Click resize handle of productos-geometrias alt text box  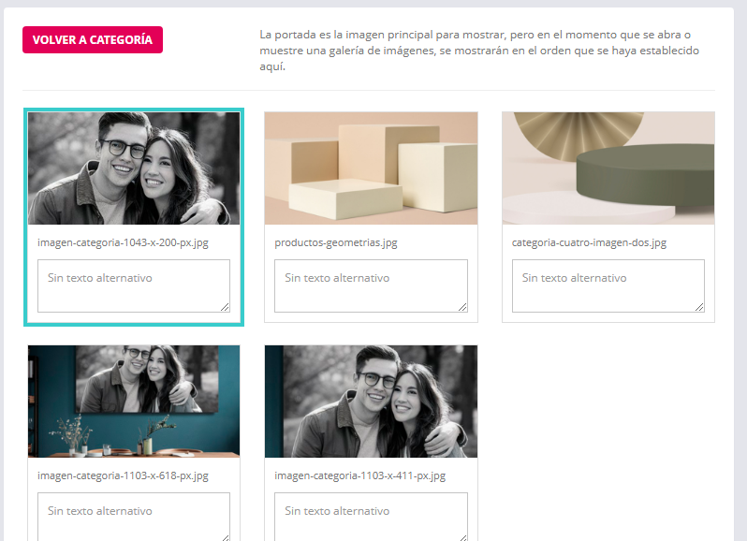pos(462,307)
